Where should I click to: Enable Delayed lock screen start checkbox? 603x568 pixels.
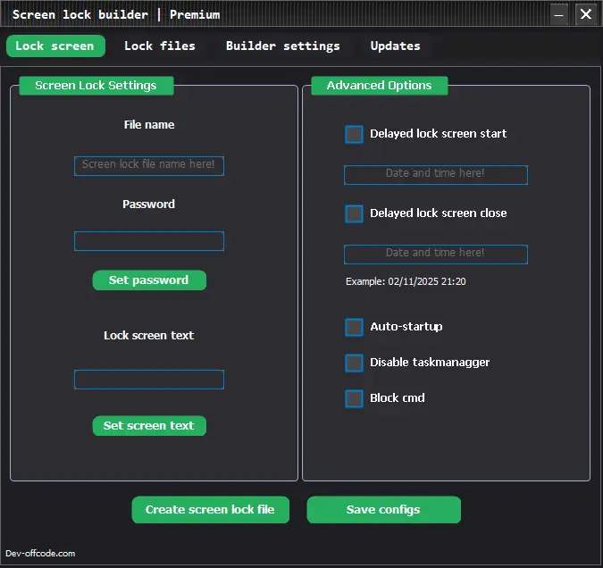(x=354, y=134)
